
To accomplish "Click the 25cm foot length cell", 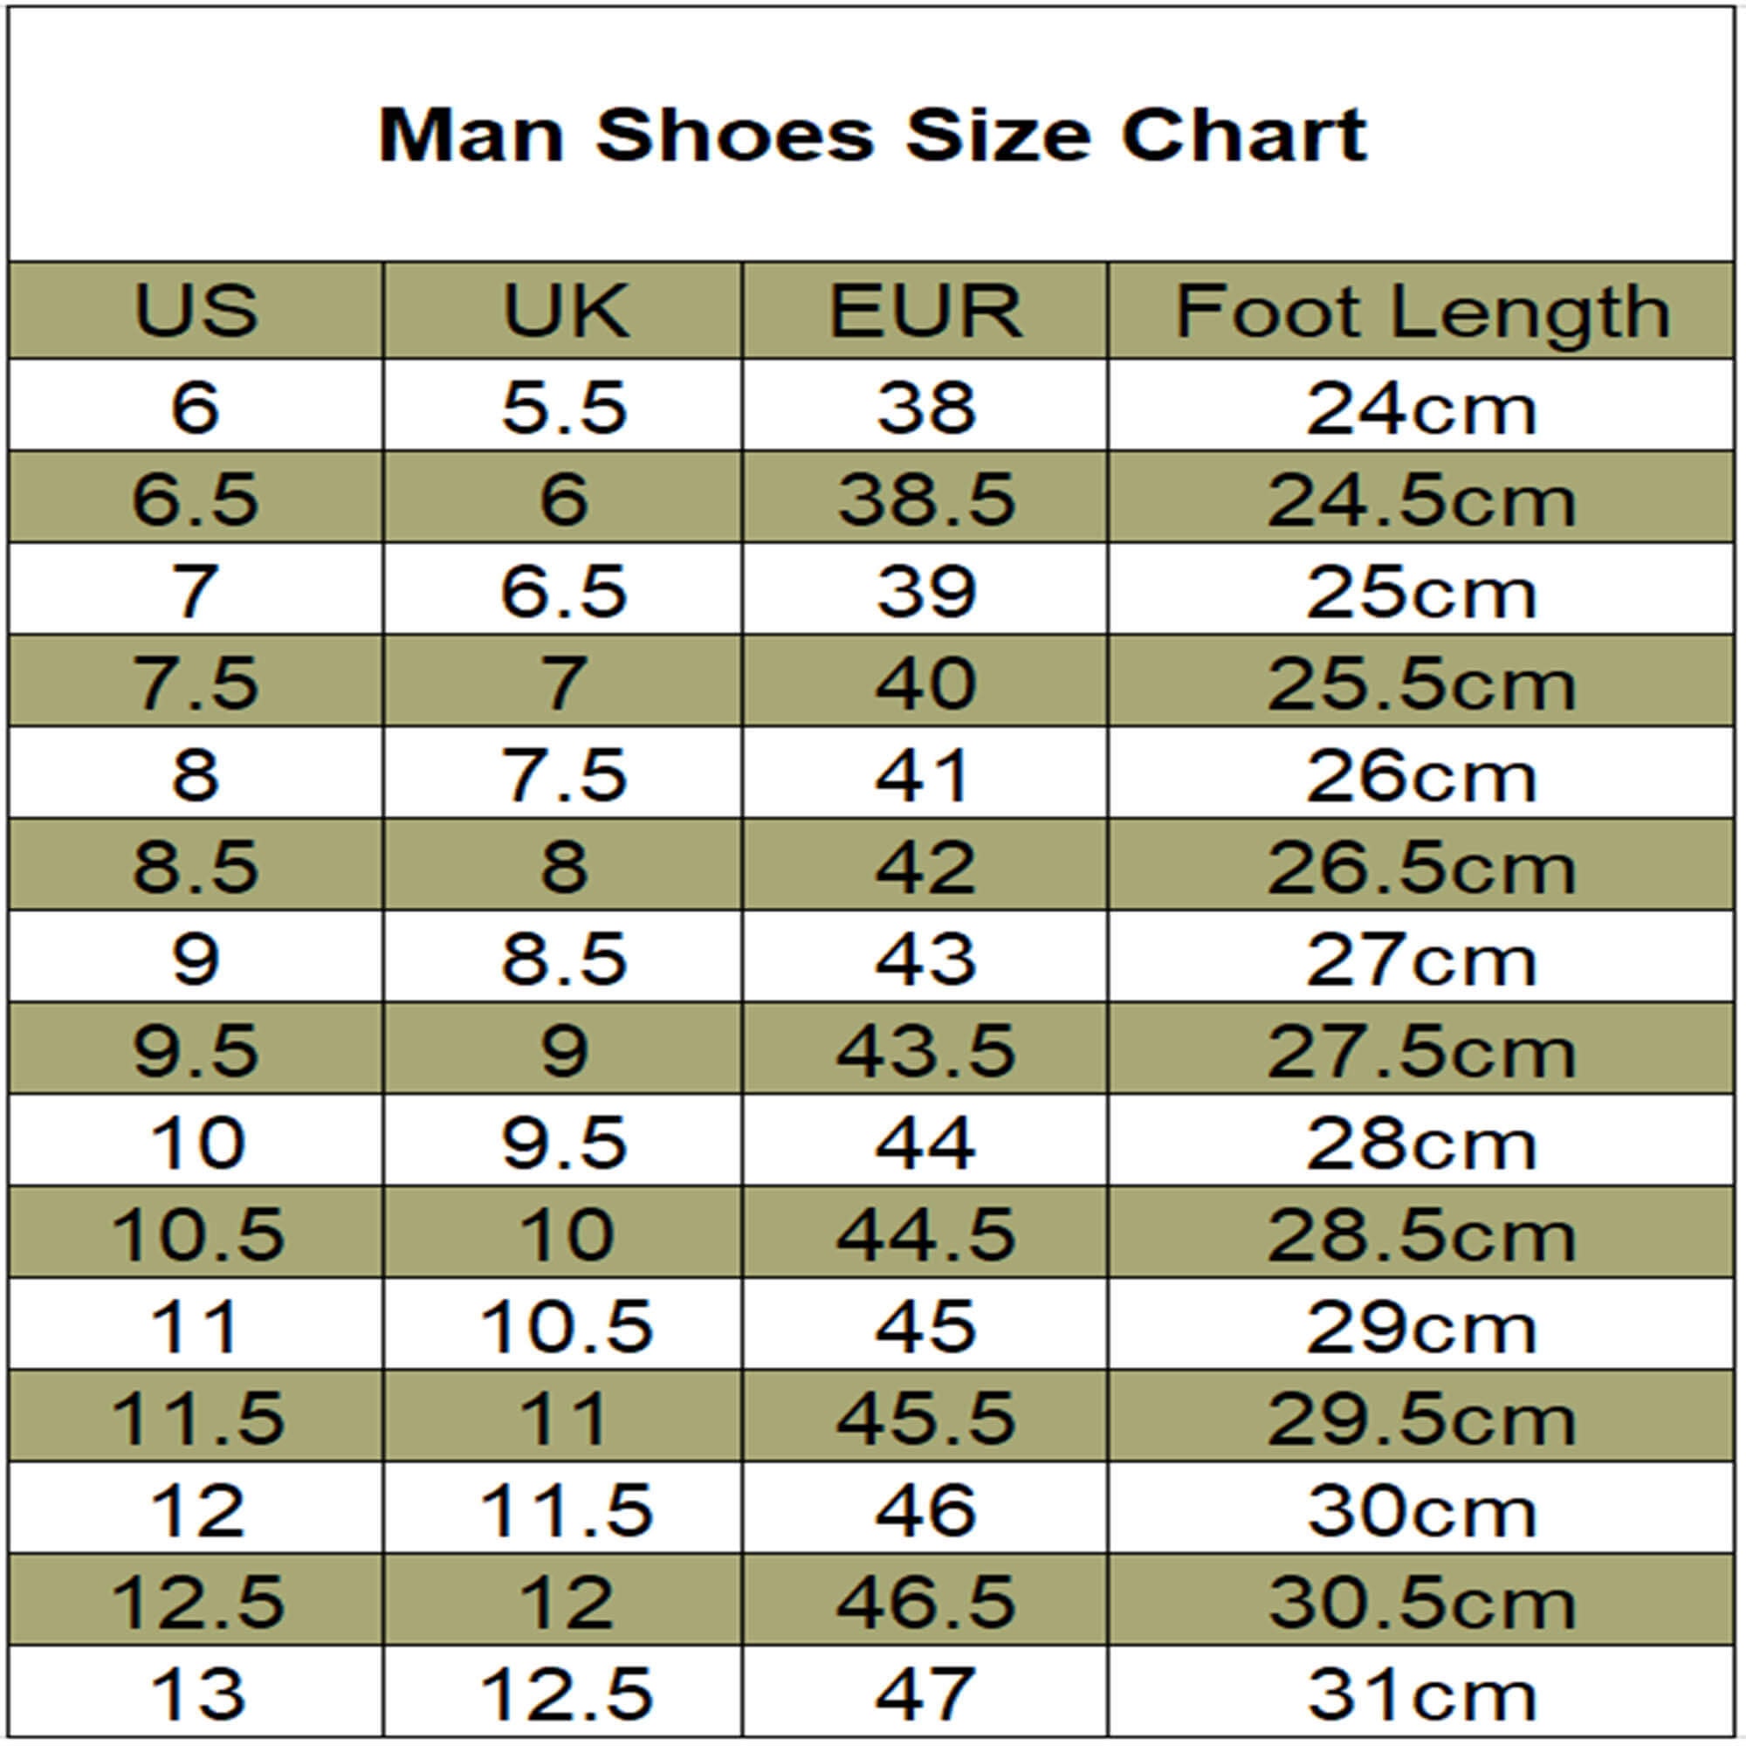I will pos(1422,589).
